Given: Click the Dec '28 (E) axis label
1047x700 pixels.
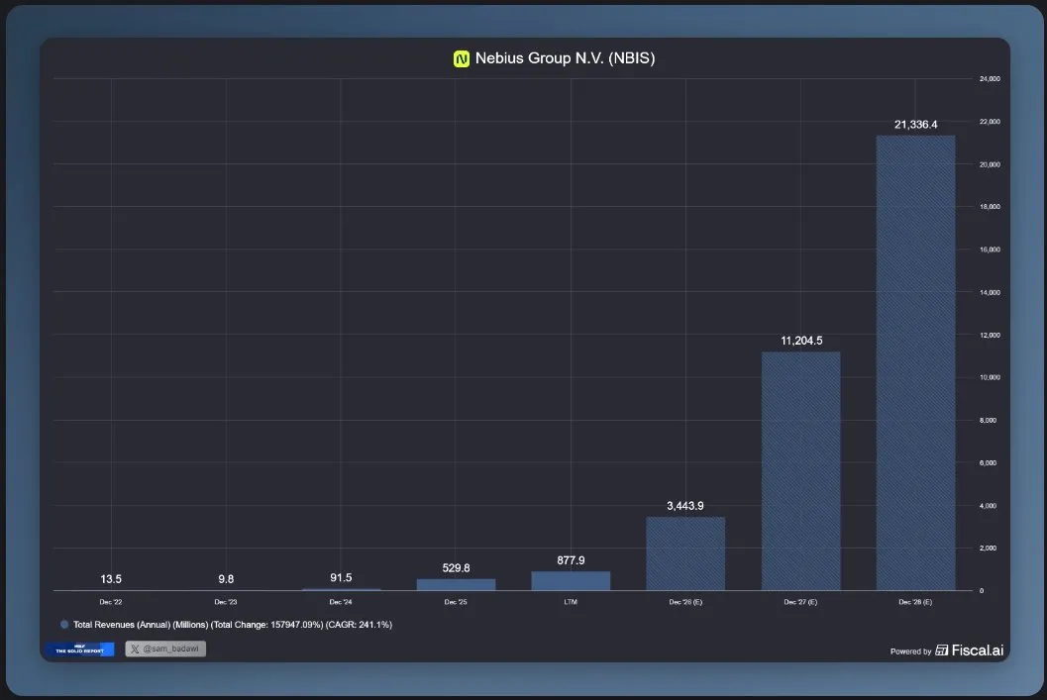Looking at the screenshot, I should tap(915, 602).
